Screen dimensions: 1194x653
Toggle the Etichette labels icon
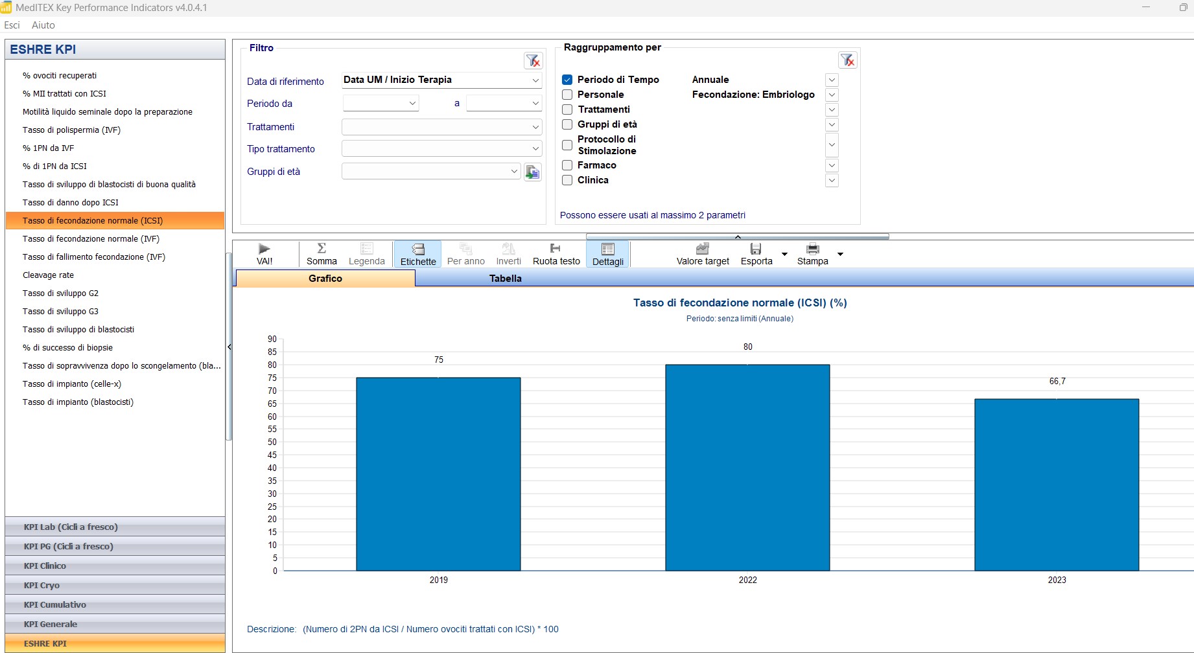[x=418, y=249]
